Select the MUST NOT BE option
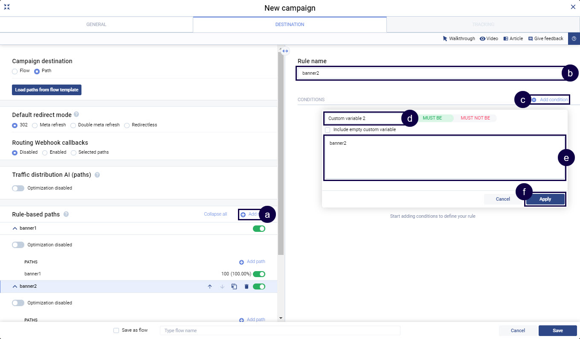Viewport: 580px width, 339px height. (475, 118)
